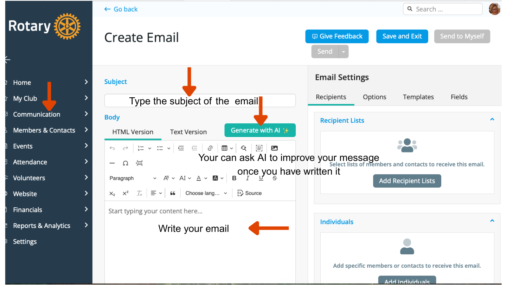Open Financials in the sidebar
This screenshot has height=306, width=507.
pos(27,210)
